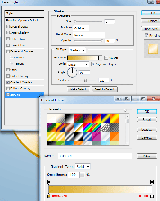160x201 pixels.
Task: Click the gradient Name field
Action: (95, 156)
